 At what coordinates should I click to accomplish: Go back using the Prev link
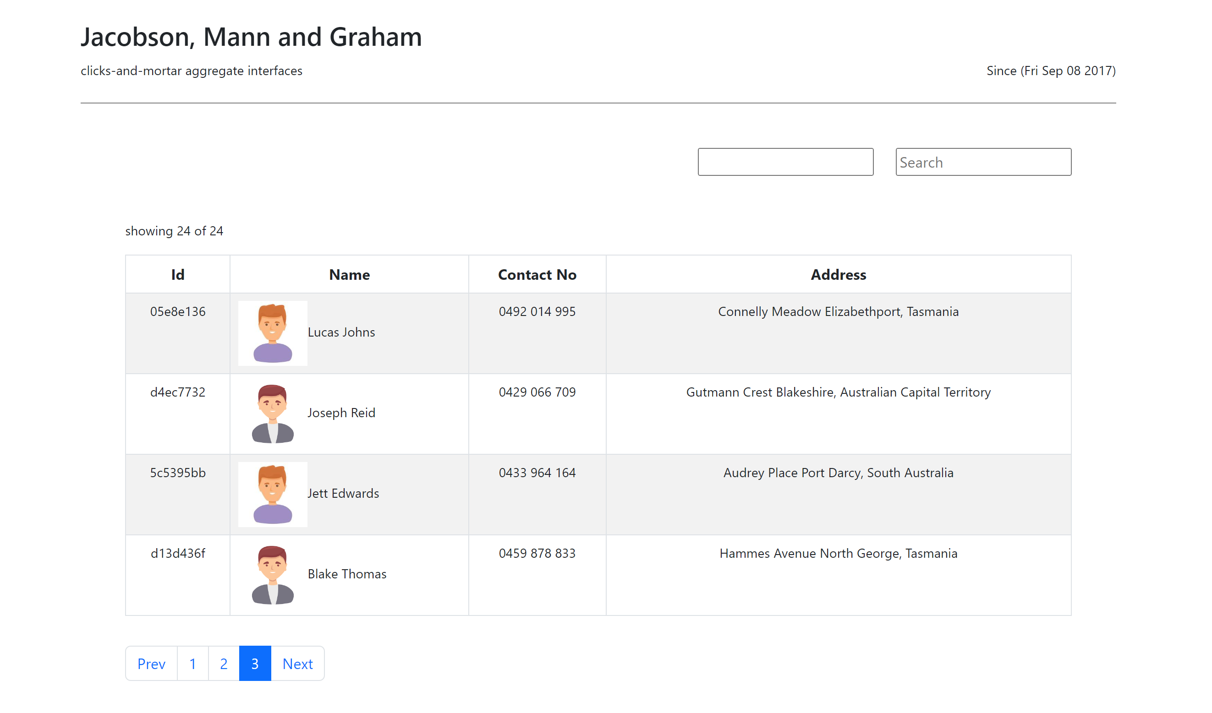151,664
